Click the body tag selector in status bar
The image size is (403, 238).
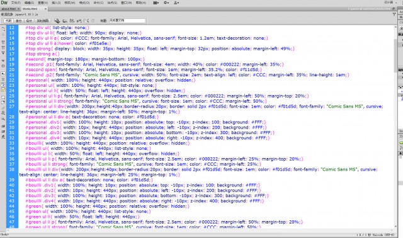coord(4,234)
